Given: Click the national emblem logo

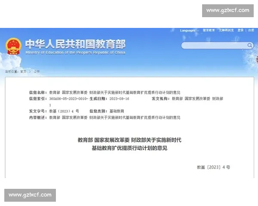Looking at the screenshot, I should [x=13, y=46].
